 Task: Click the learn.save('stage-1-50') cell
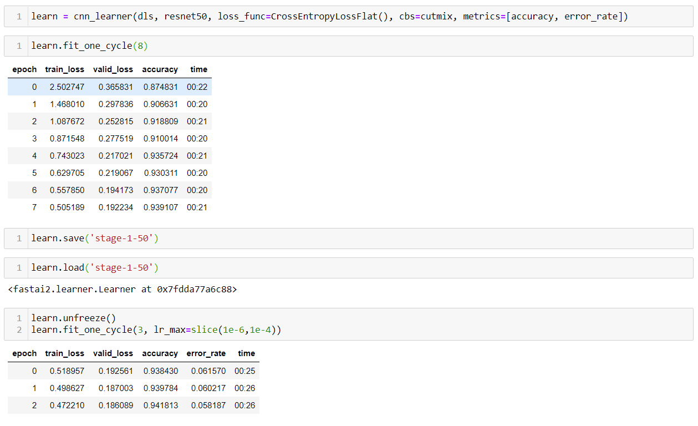pyautogui.click(x=348, y=239)
